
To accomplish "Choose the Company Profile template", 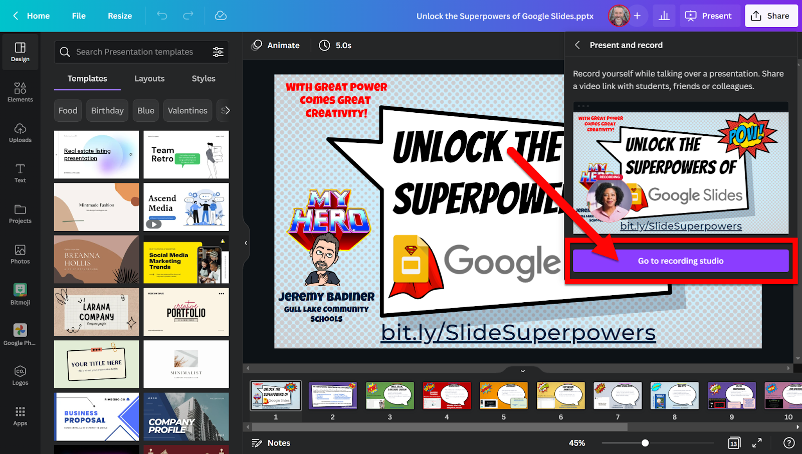I will pos(186,417).
